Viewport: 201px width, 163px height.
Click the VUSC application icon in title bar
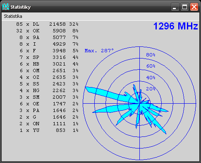pyautogui.click(x=6, y=7)
